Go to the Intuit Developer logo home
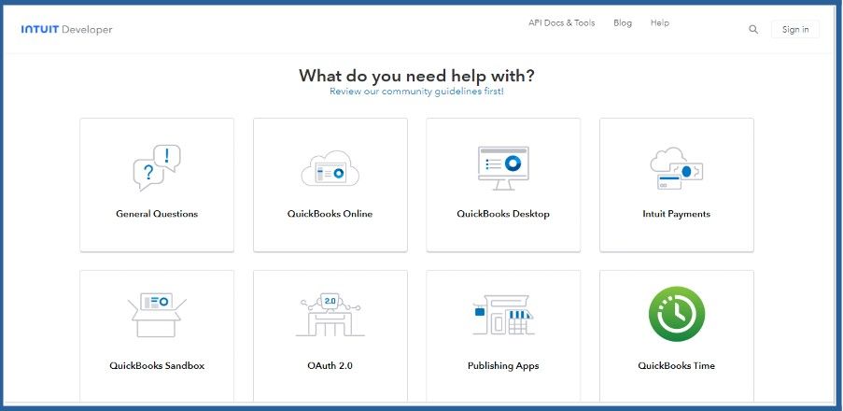 (66, 30)
